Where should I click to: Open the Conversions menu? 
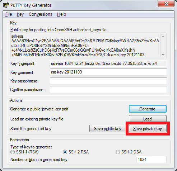pos(40,14)
